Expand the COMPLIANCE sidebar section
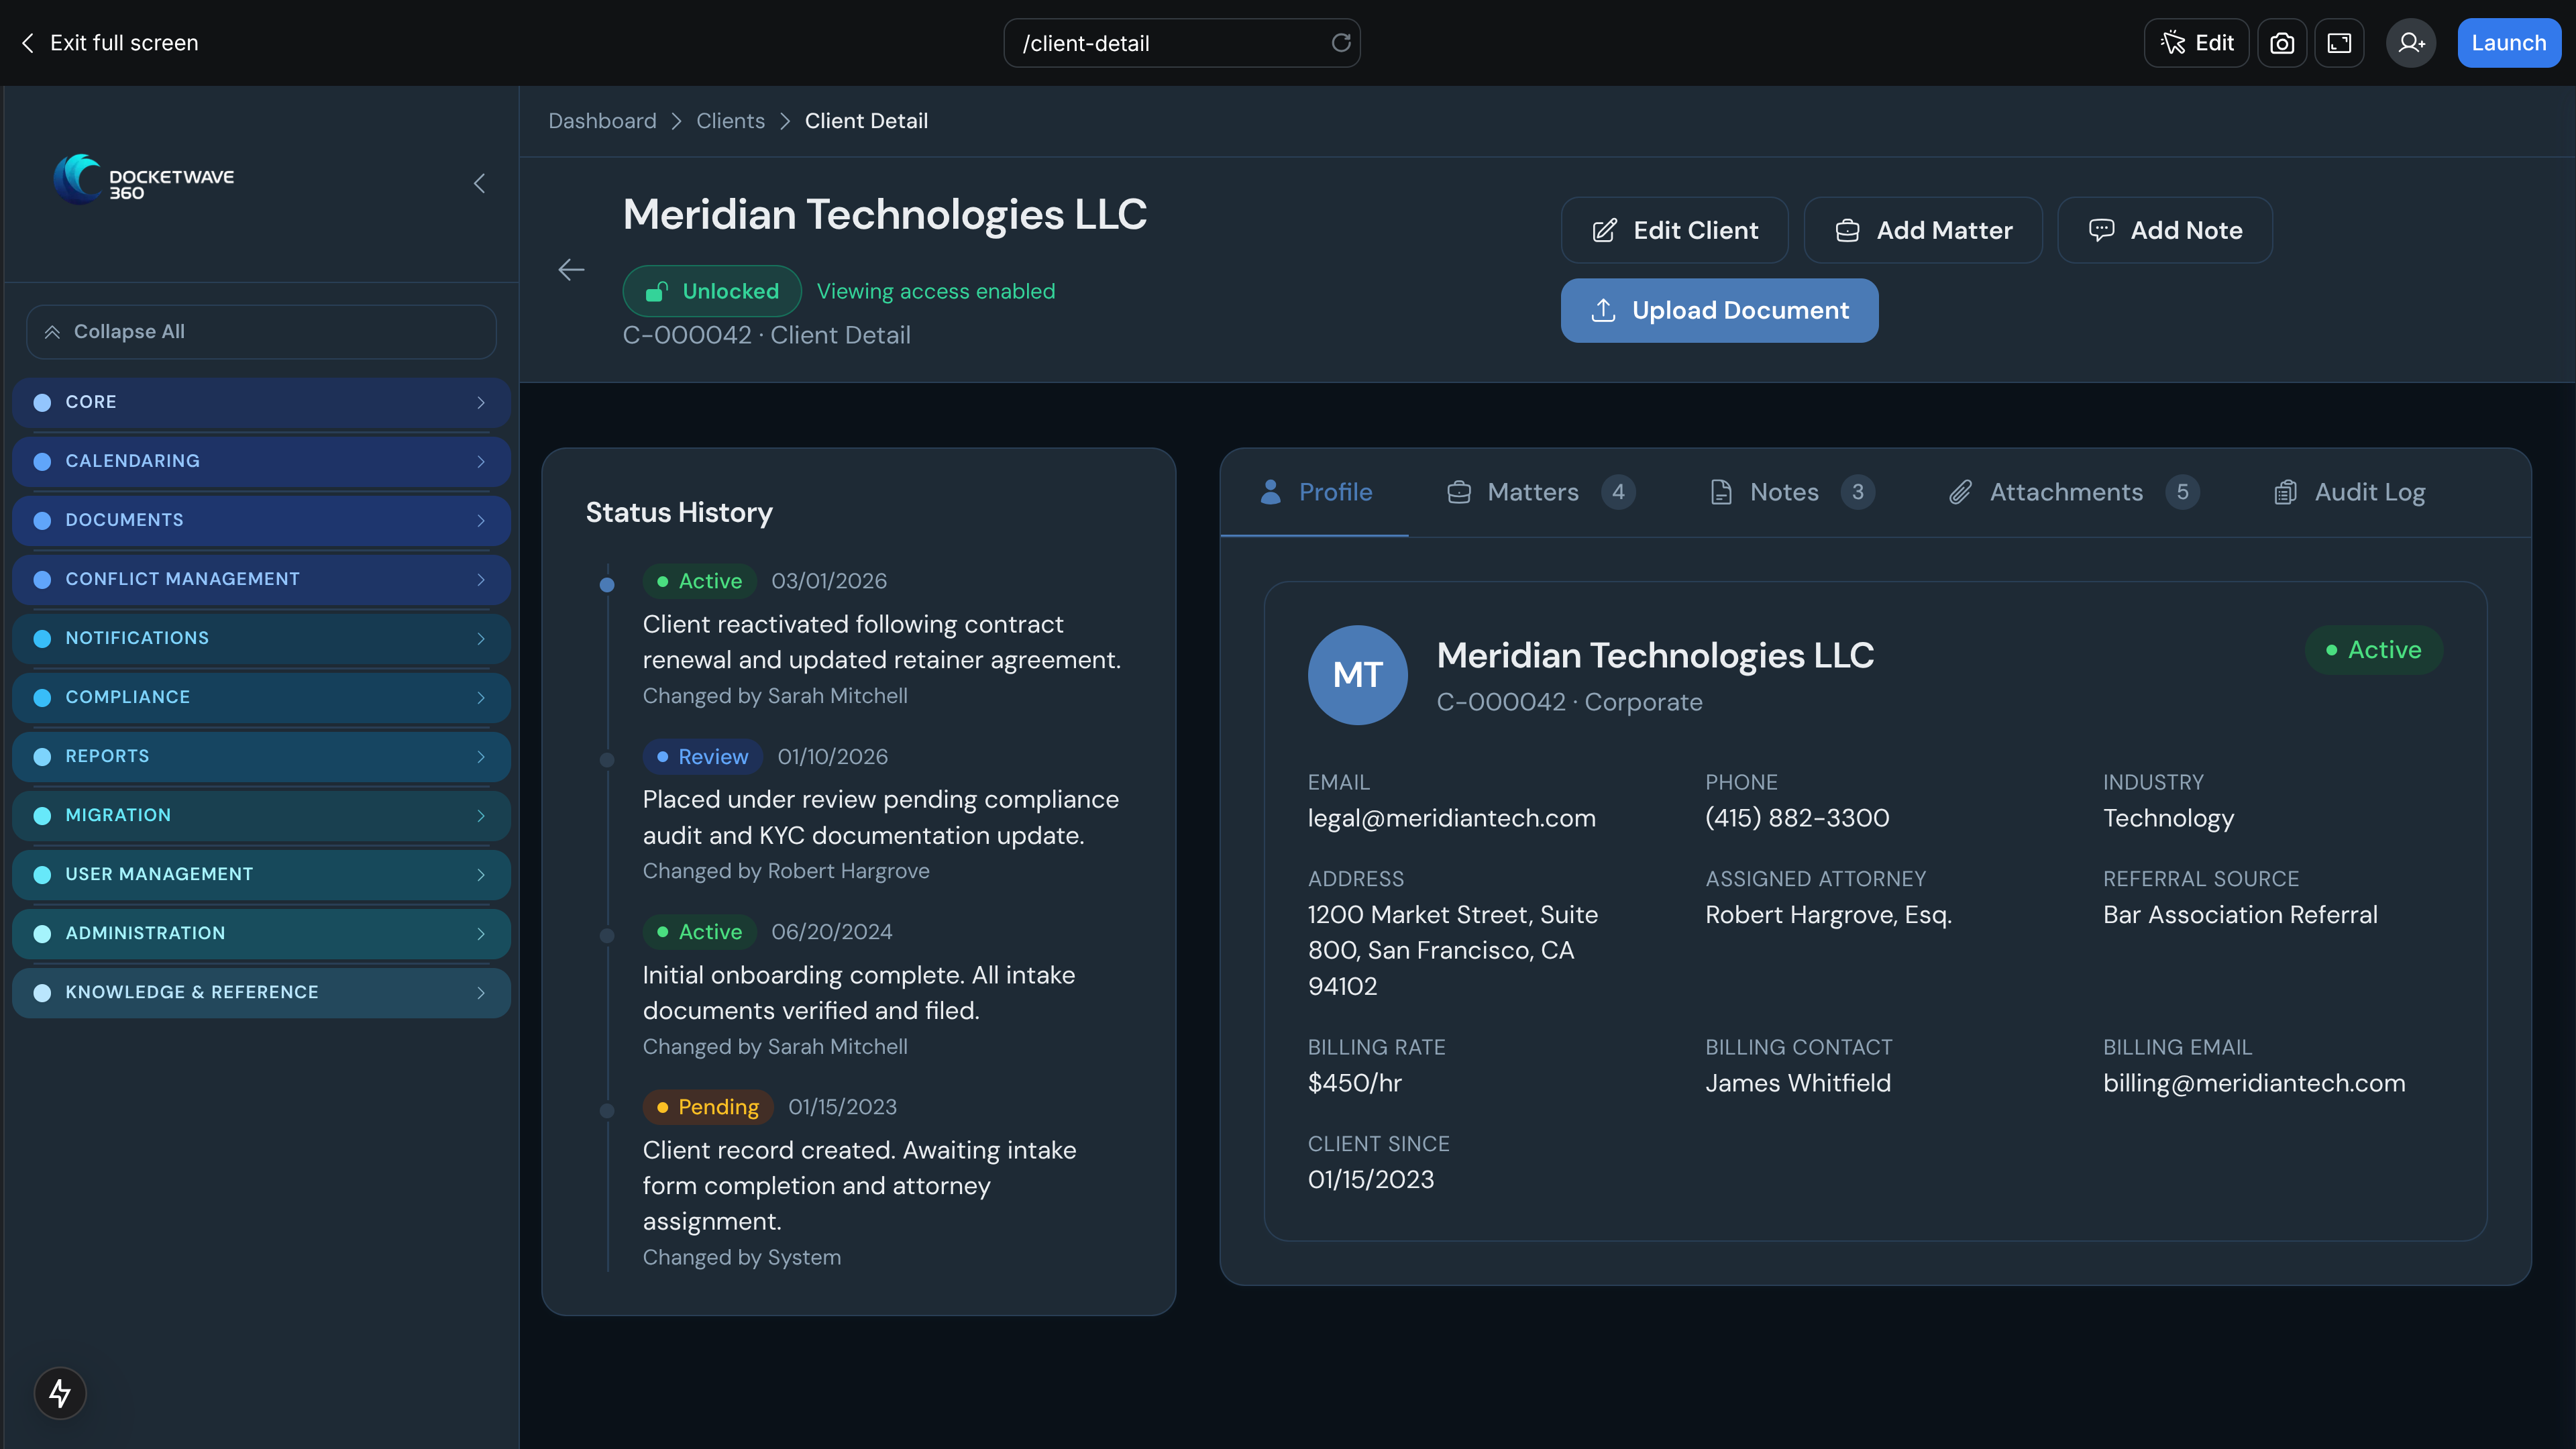 (261, 697)
